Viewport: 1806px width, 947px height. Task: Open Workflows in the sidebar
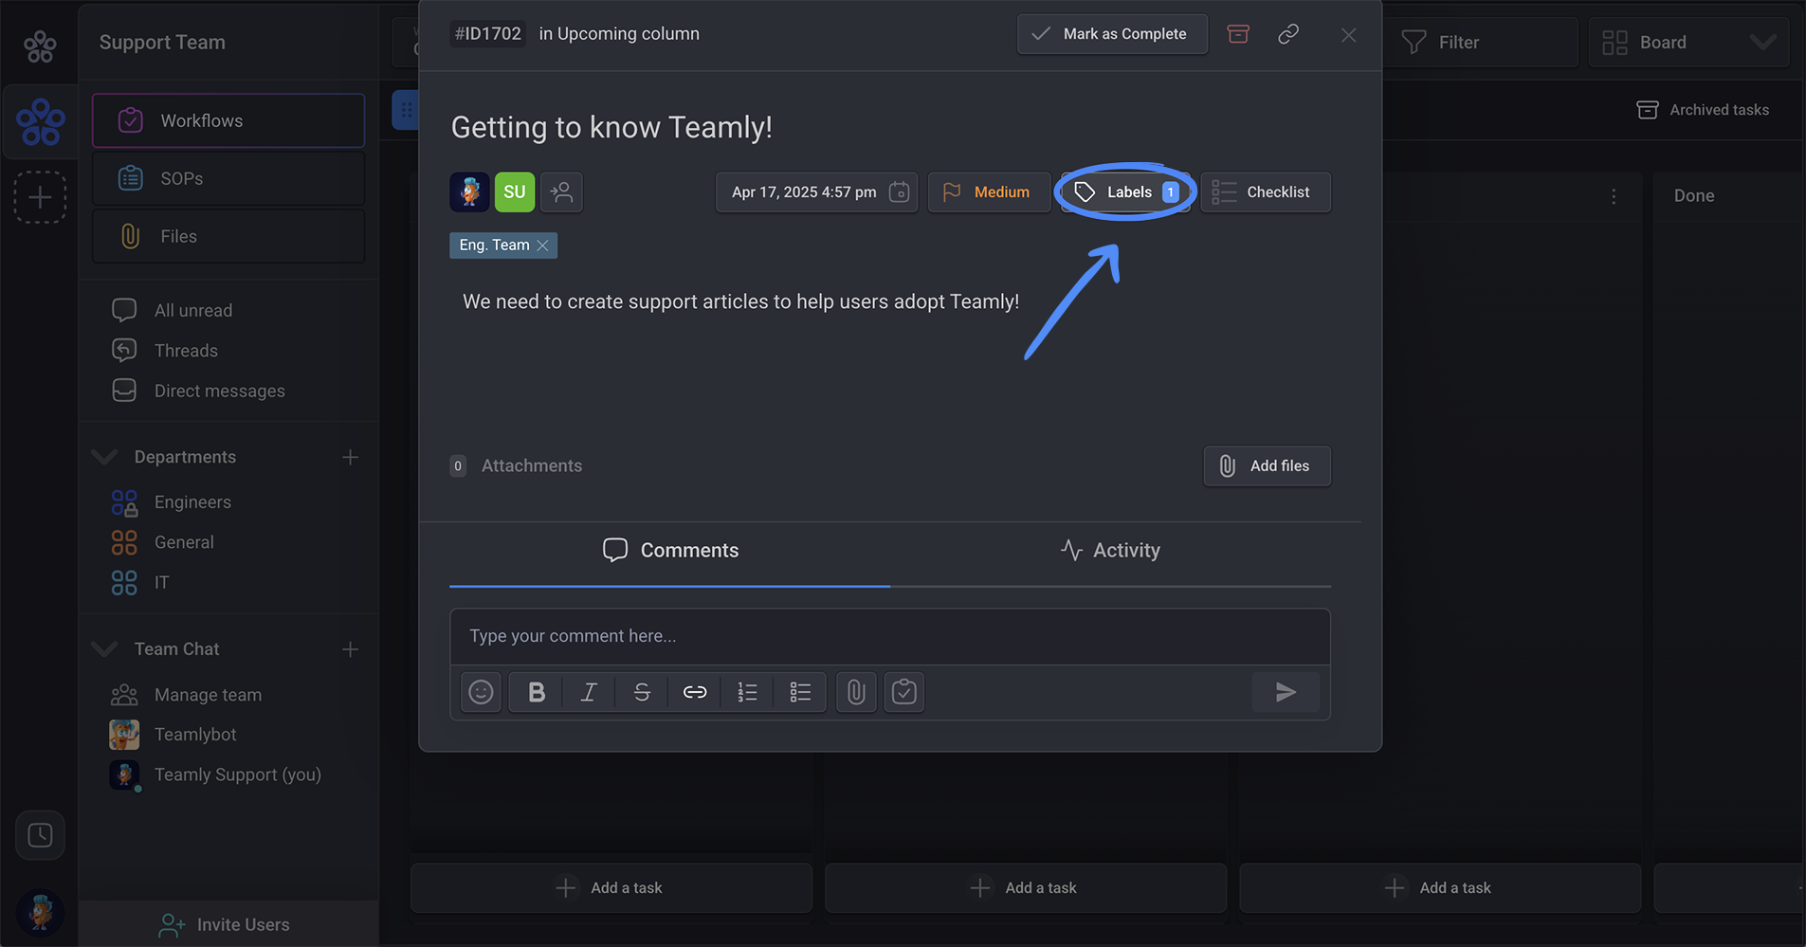(x=228, y=120)
